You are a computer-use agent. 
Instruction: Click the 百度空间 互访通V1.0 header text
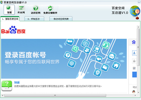tap(120, 10)
